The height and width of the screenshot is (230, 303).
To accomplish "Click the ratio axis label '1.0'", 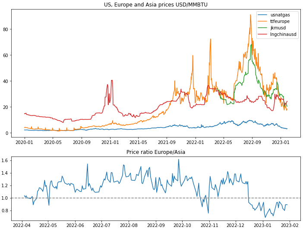I will [5, 198].
